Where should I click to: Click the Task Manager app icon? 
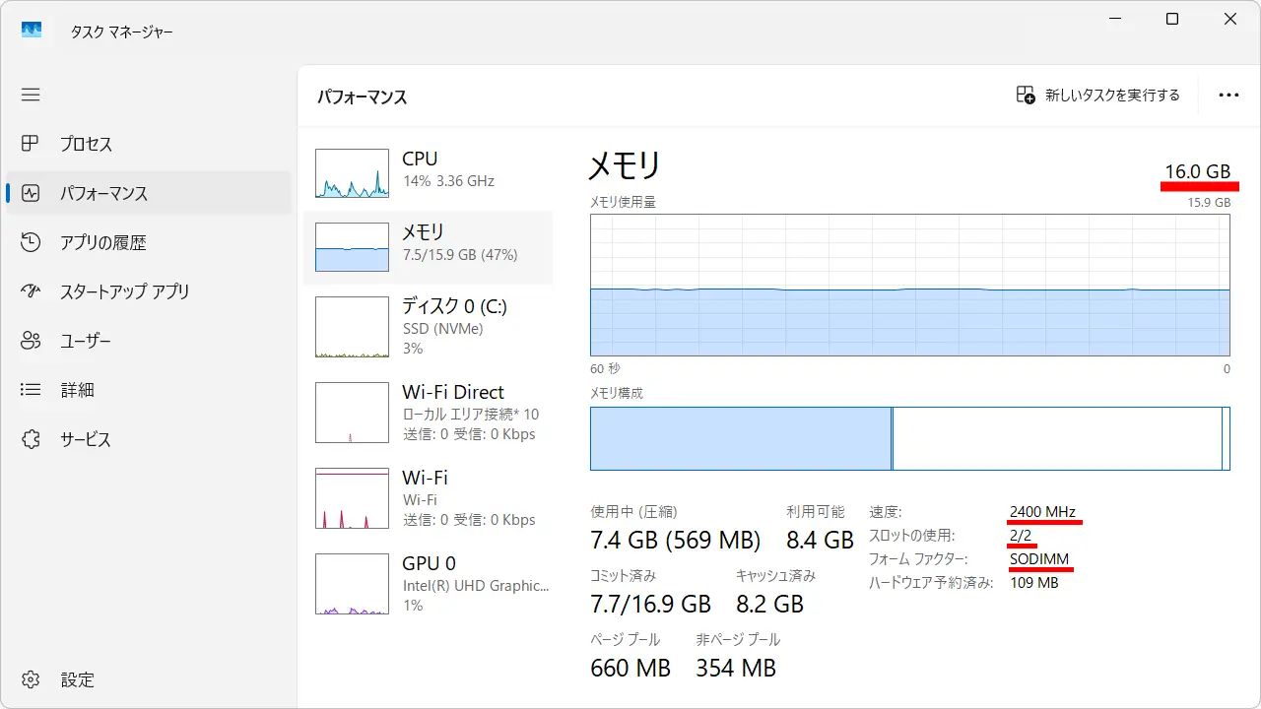(x=32, y=31)
